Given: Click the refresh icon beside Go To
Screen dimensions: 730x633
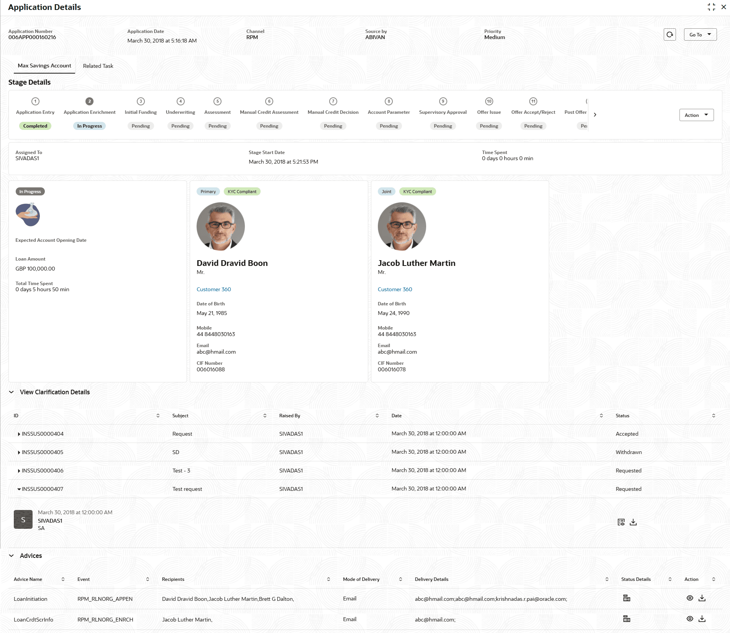Looking at the screenshot, I should pos(669,34).
